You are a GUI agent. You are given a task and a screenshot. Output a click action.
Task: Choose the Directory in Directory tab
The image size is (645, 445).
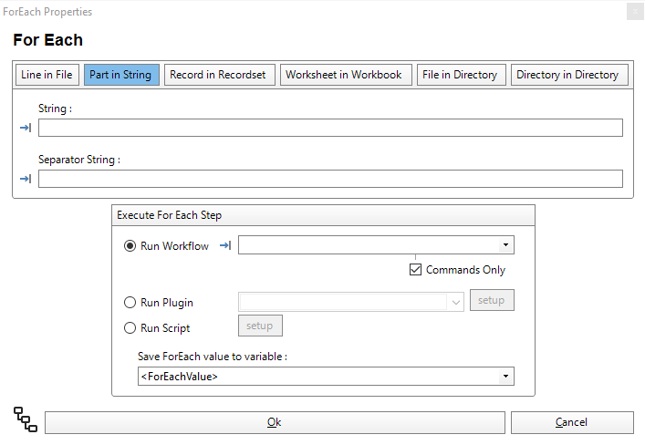(567, 75)
